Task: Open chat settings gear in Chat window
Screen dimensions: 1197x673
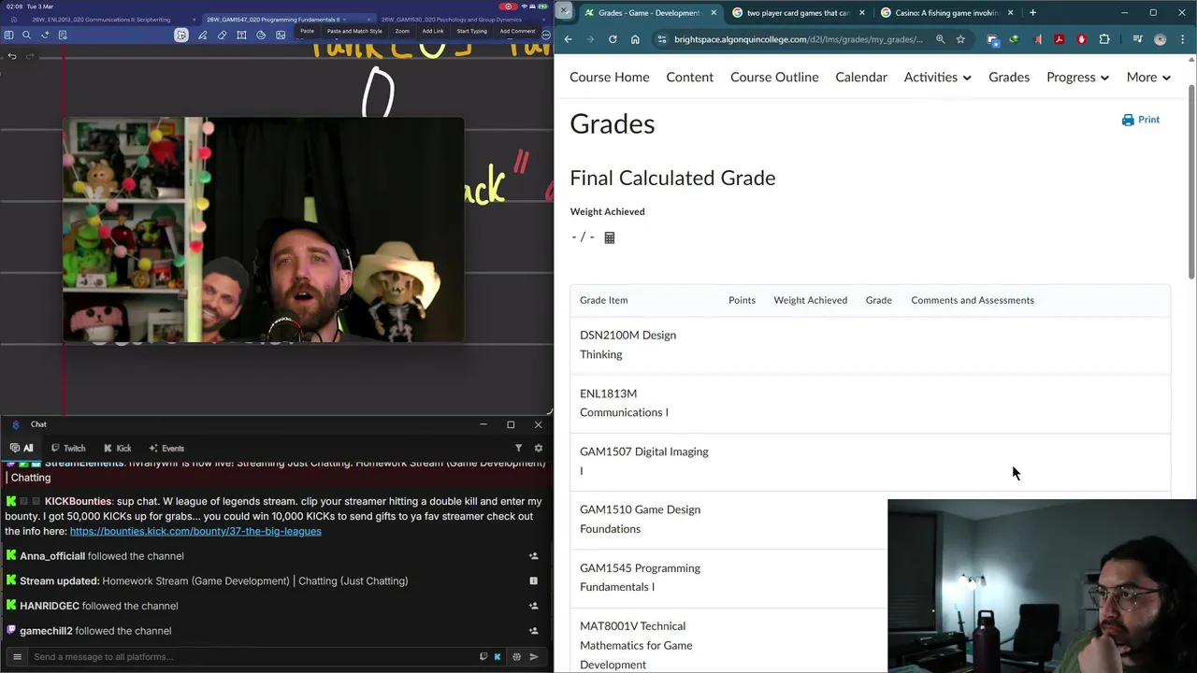Action: (x=538, y=448)
